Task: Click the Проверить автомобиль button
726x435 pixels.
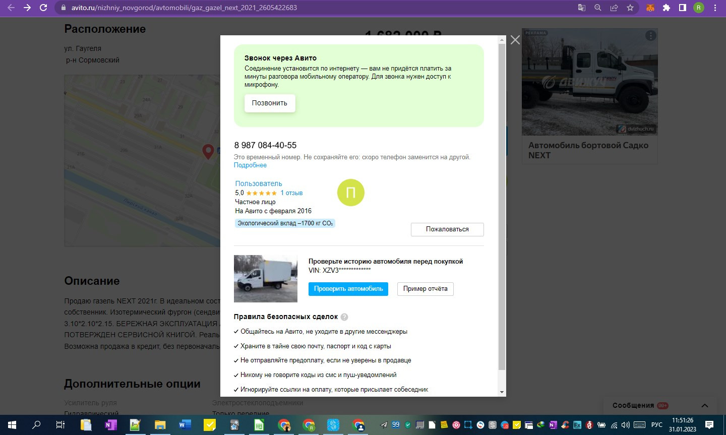Action: pos(348,289)
